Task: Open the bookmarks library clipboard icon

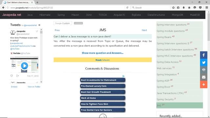Action: point(178,8)
